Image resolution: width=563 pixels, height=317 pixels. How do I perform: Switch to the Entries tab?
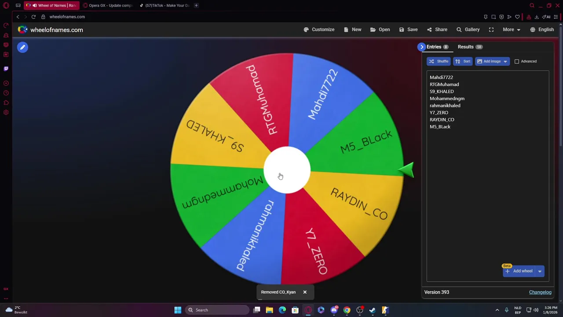click(x=437, y=47)
